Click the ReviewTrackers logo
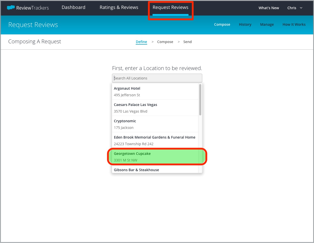The width and height of the screenshot is (314, 243). (28, 8)
